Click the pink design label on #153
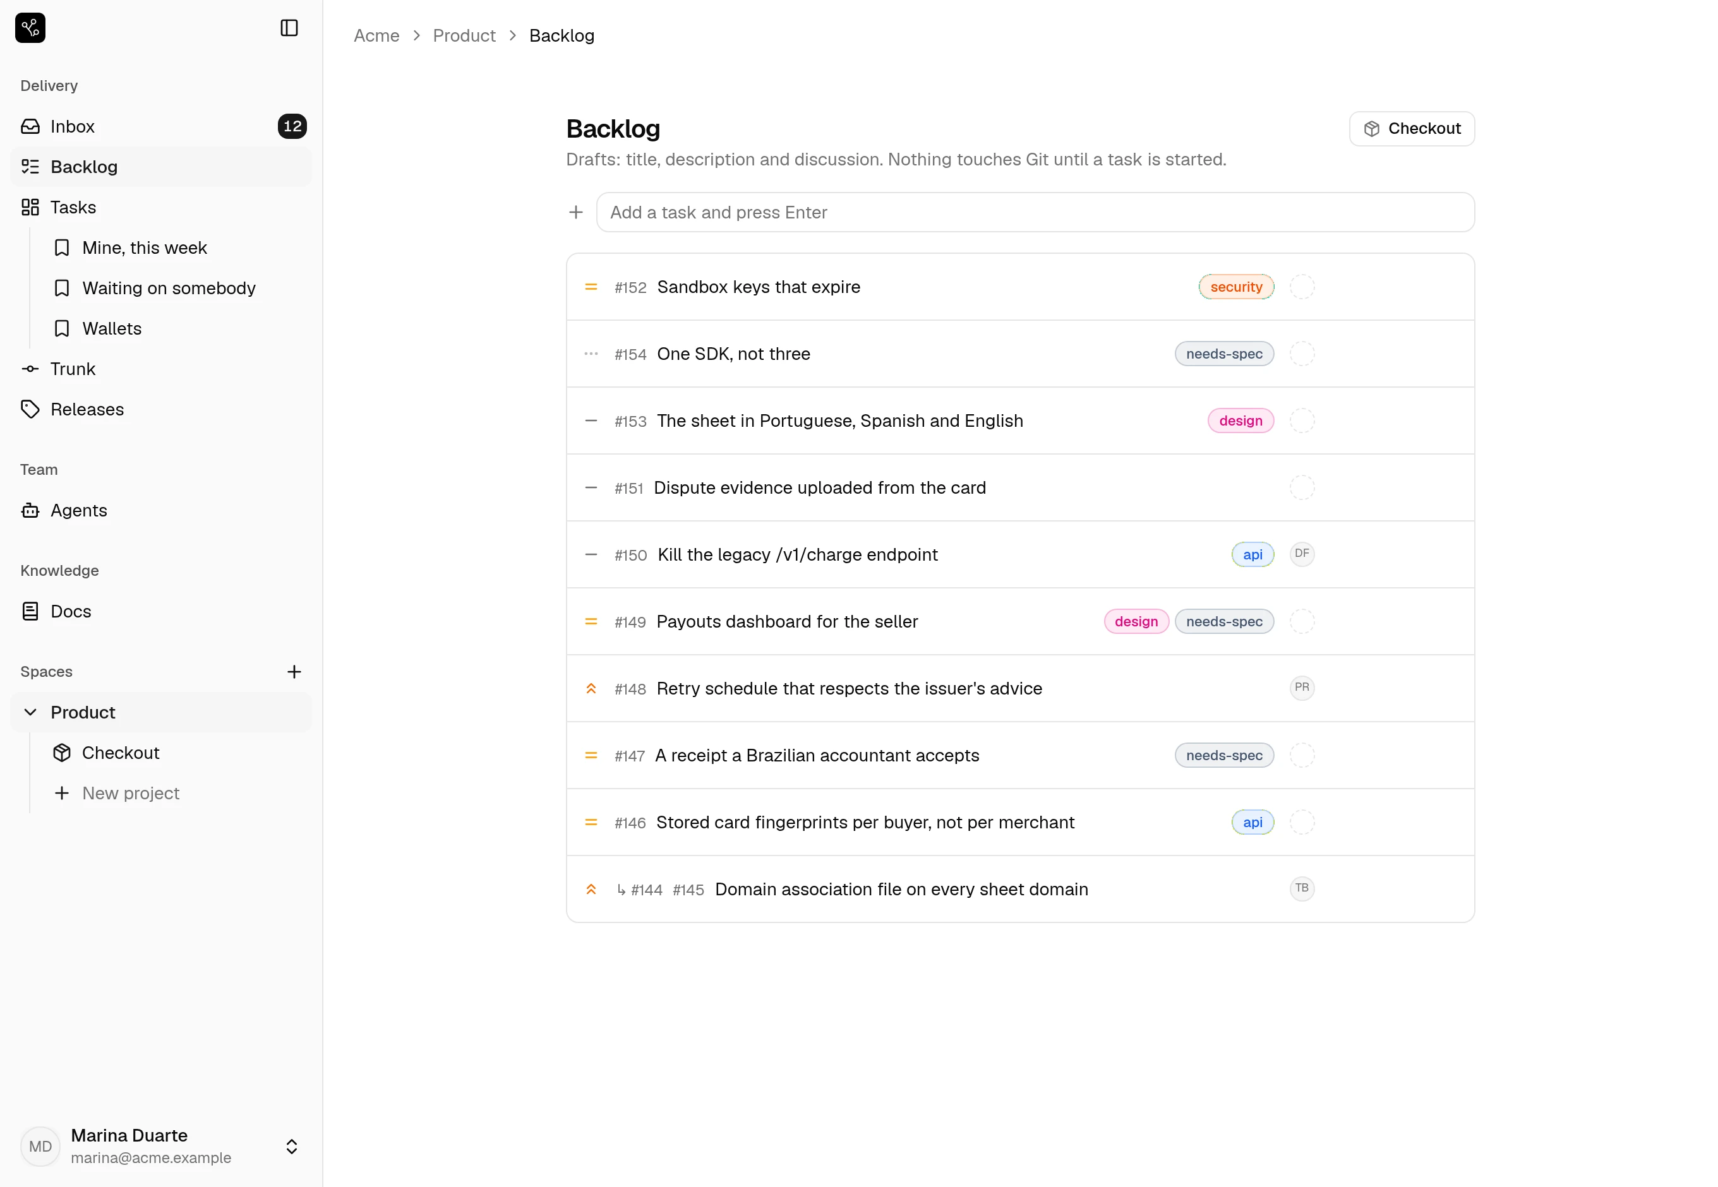The image size is (1718, 1187). click(1240, 421)
